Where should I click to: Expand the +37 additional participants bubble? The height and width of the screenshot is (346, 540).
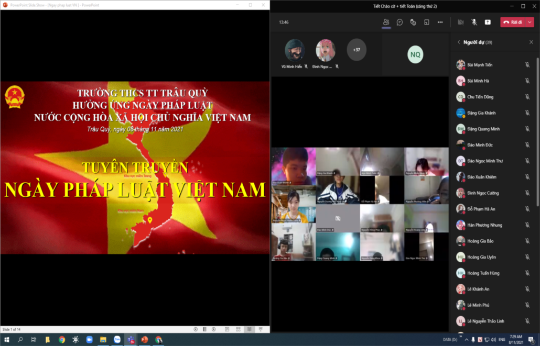point(357,50)
